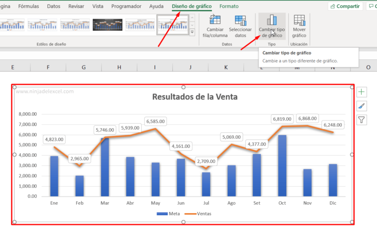377x238 pixels.
Task: Select the Meta legend entry
Action: coord(169,214)
